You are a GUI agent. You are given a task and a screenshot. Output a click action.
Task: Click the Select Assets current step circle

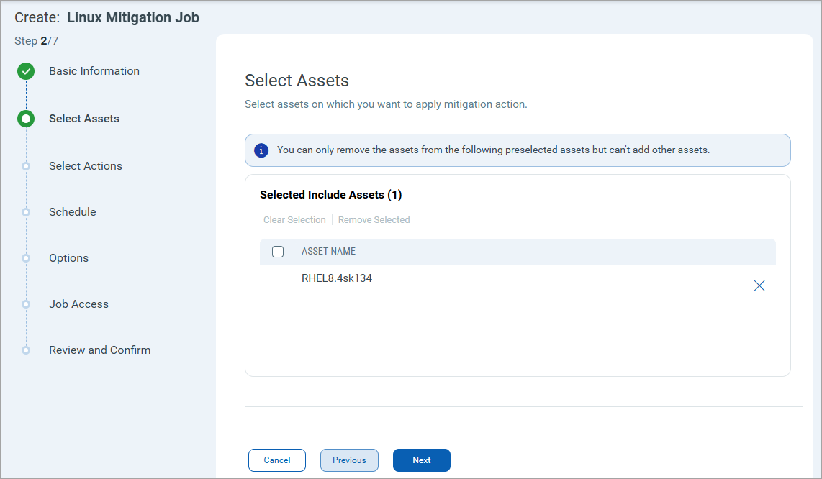click(26, 119)
